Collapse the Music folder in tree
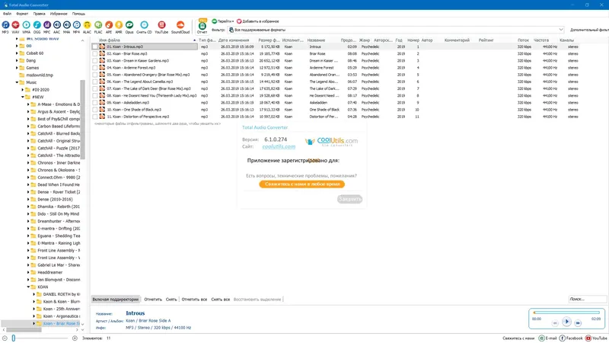The width and height of the screenshot is (609, 343). [17, 82]
